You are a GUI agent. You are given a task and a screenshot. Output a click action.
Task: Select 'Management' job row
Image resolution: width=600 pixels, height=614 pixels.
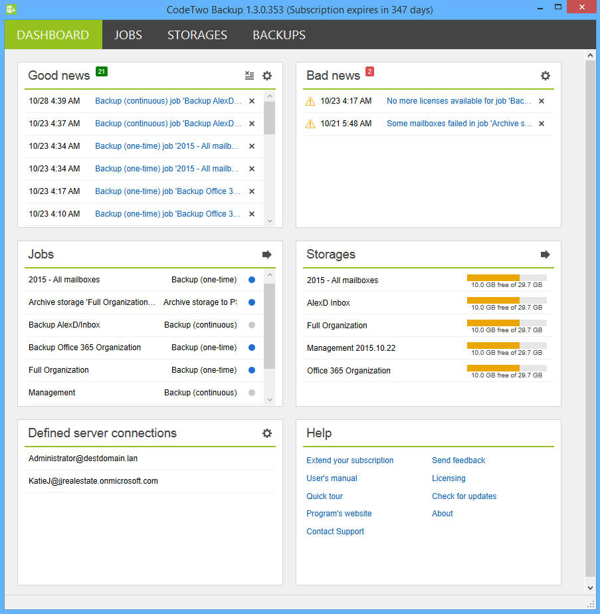(144, 393)
